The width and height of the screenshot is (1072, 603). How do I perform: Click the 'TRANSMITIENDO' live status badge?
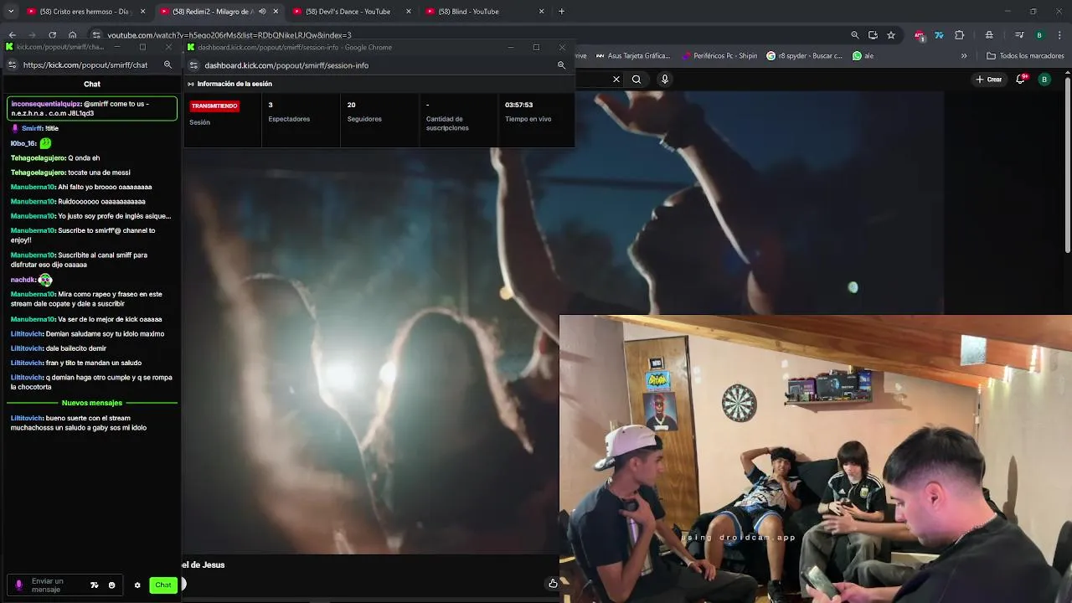tap(214, 106)
